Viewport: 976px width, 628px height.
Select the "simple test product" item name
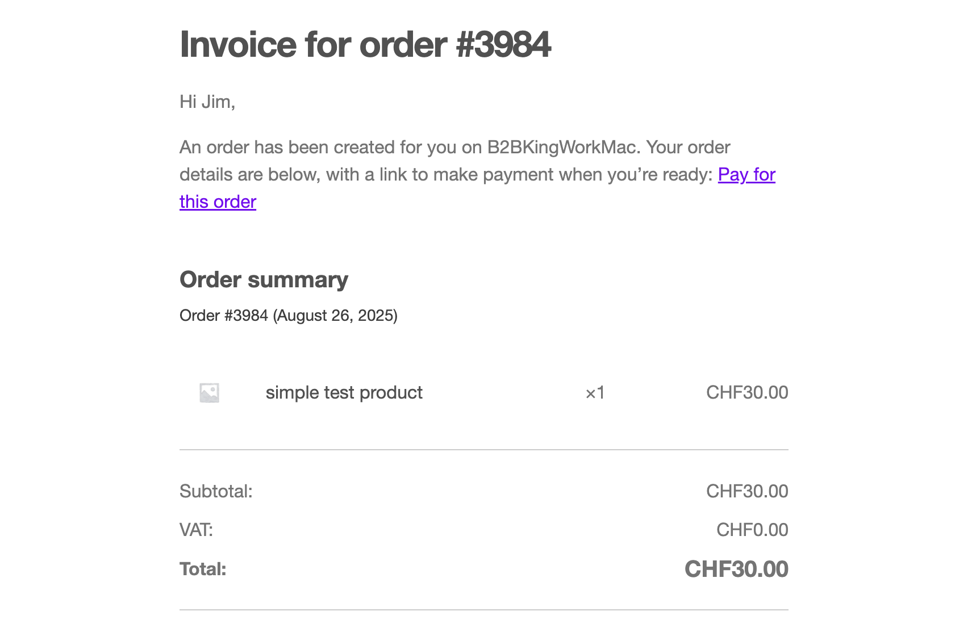344,392
